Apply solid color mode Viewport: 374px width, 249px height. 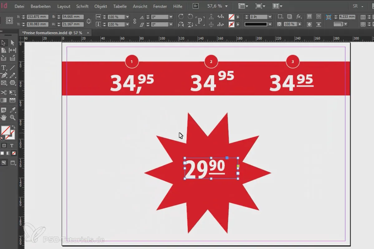coord(2,153)
